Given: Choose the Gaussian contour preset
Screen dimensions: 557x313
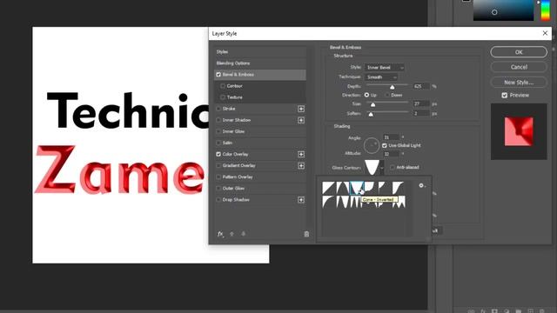Looking at the screenshot, I should click(x=399, y=188).
